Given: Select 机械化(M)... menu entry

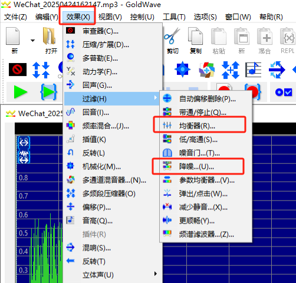Looking at the screenshot, I should (113, 166).
